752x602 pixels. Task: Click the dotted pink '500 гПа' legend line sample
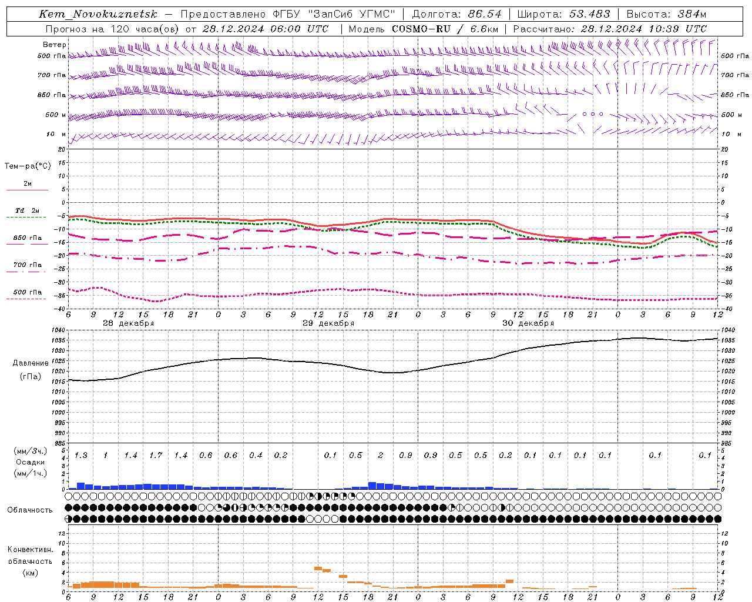tap(26, 299)
